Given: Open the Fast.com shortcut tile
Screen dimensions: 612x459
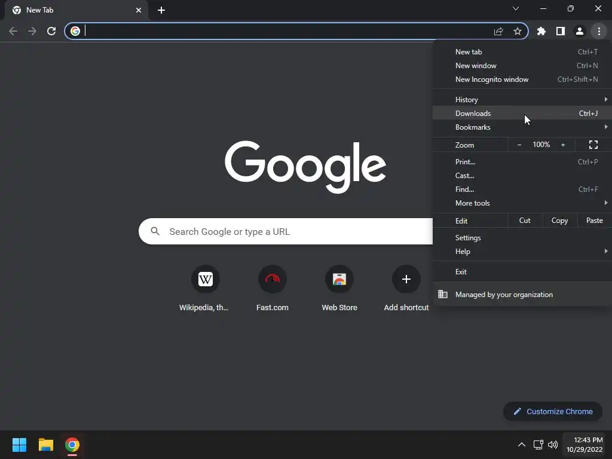Looking at the screenshot, I should [x=273, y=289].
